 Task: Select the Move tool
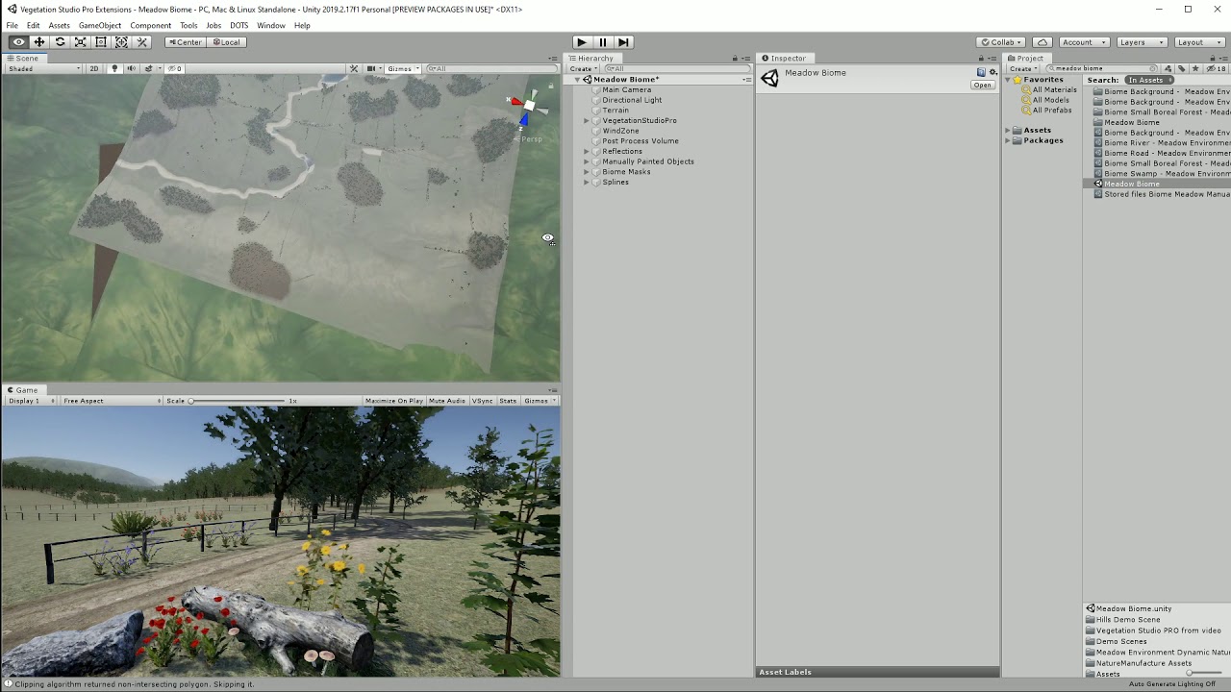pos(38,42)
